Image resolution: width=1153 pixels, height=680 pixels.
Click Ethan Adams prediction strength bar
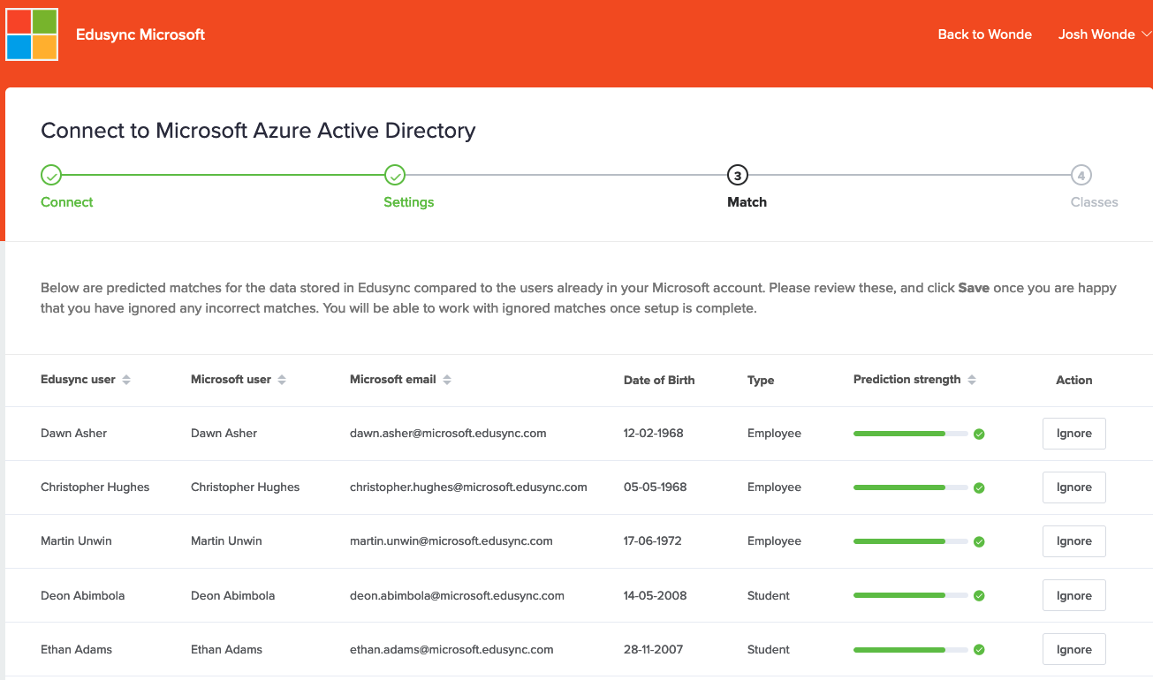tap(911, 650)
